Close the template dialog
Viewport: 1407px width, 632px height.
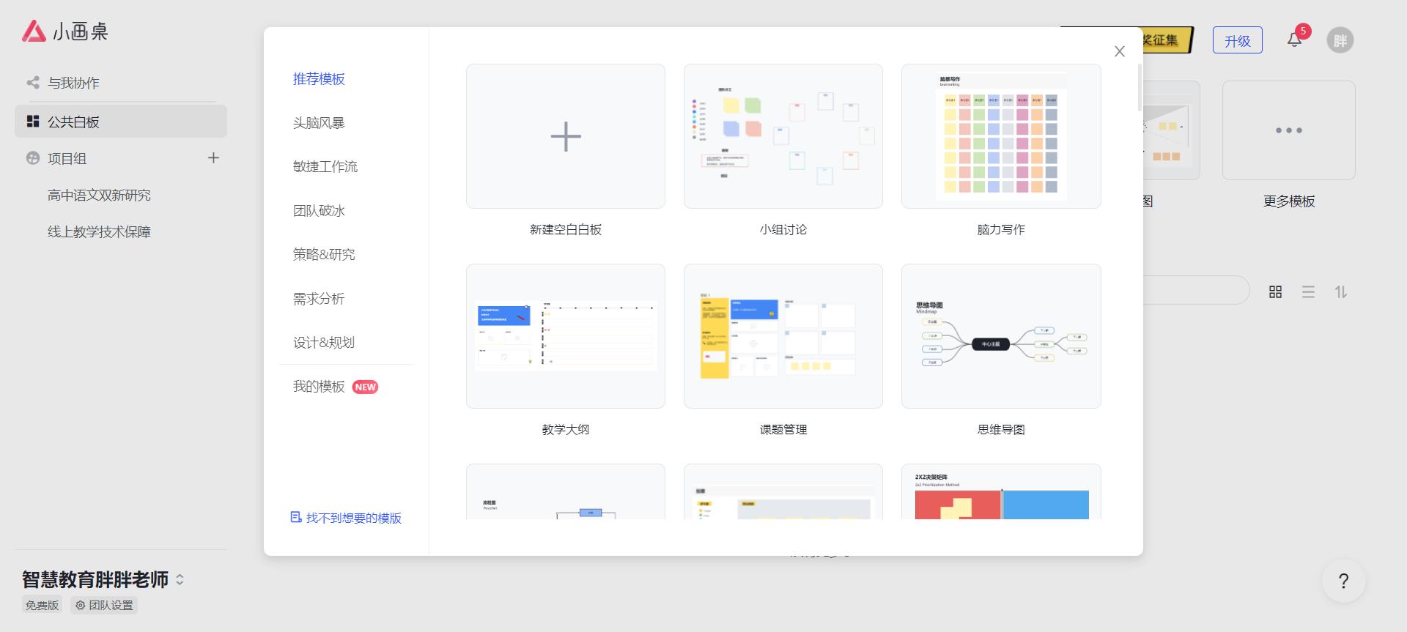tap(1119, 51)
